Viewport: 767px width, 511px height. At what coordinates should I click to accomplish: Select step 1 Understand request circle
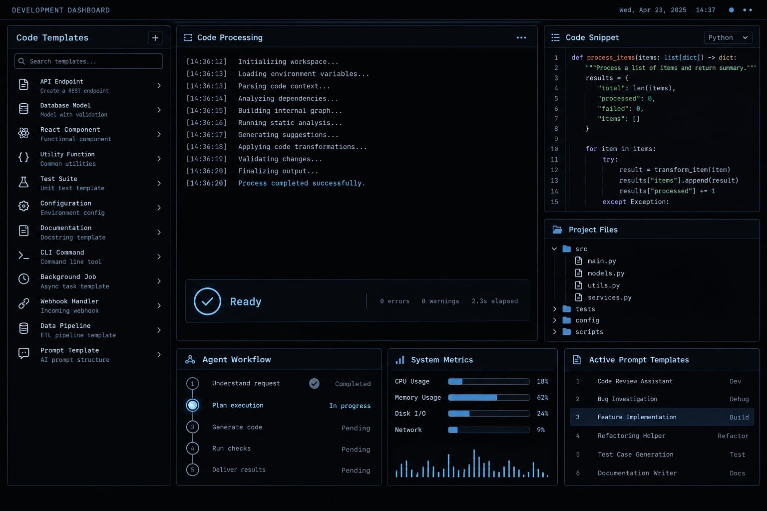tap(192, 384)
